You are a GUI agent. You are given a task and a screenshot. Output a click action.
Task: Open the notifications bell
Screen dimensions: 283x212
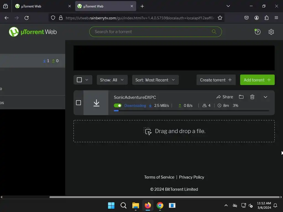click(275, 205)
